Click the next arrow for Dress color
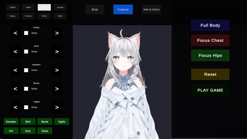247x139 pixels. pos(57,33)
